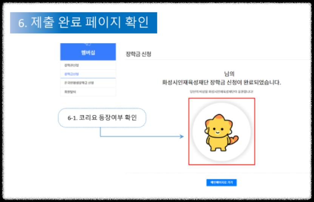This screenshot has width=314, height=202.
Task: Open the last sidebar item 회원탈퇴
Action: (88, 92)
